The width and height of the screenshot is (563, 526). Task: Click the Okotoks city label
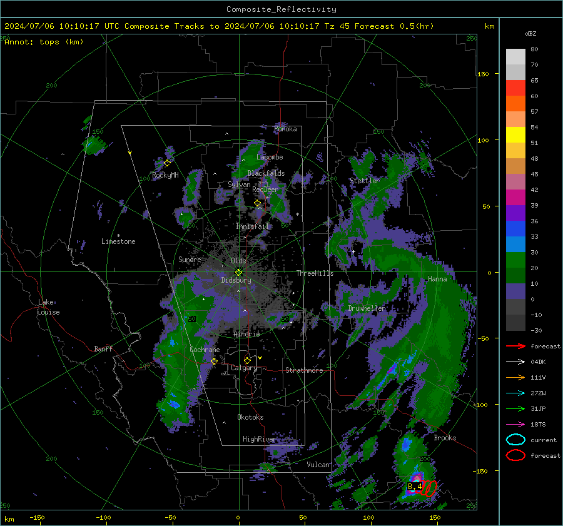click(250, 417)
